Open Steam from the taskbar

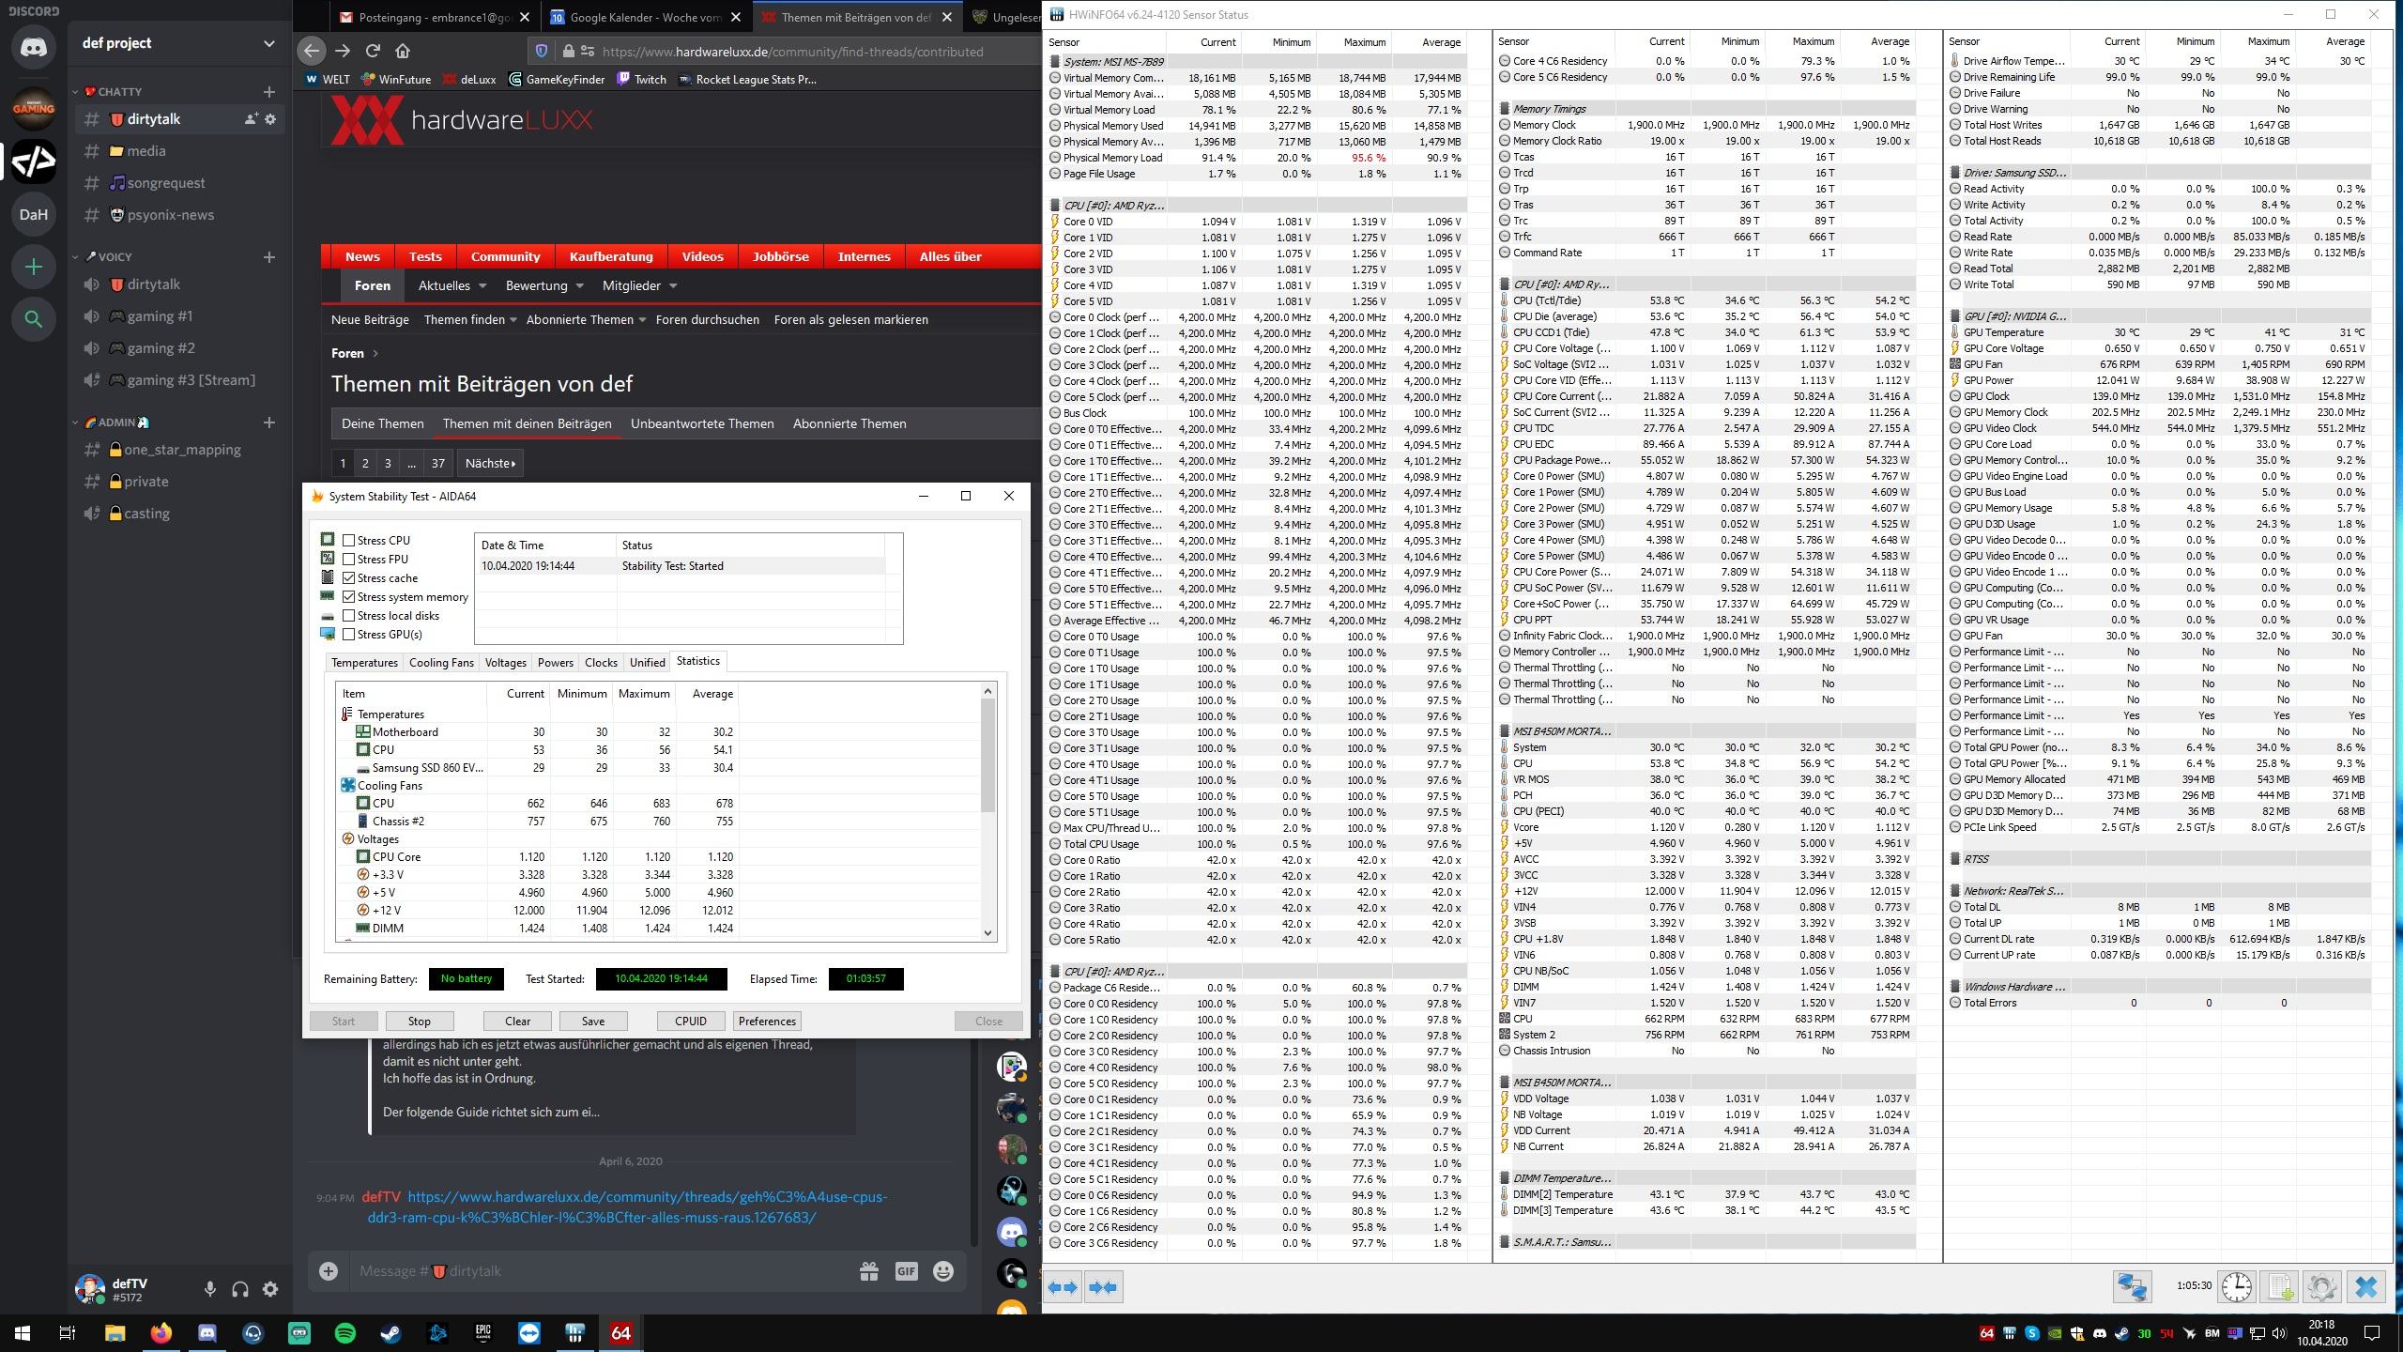click(390, 1333)
